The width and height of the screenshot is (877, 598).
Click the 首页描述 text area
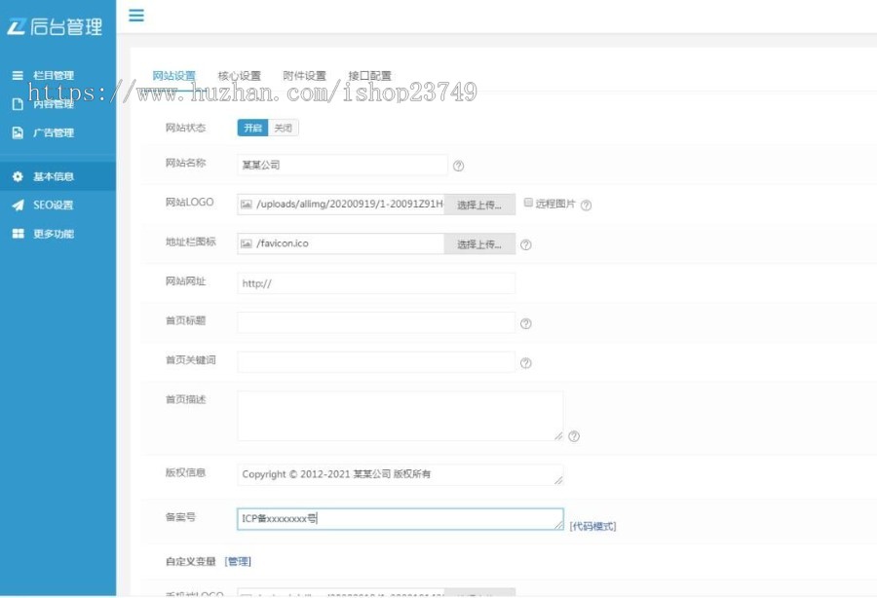click(x=400, y=416)
